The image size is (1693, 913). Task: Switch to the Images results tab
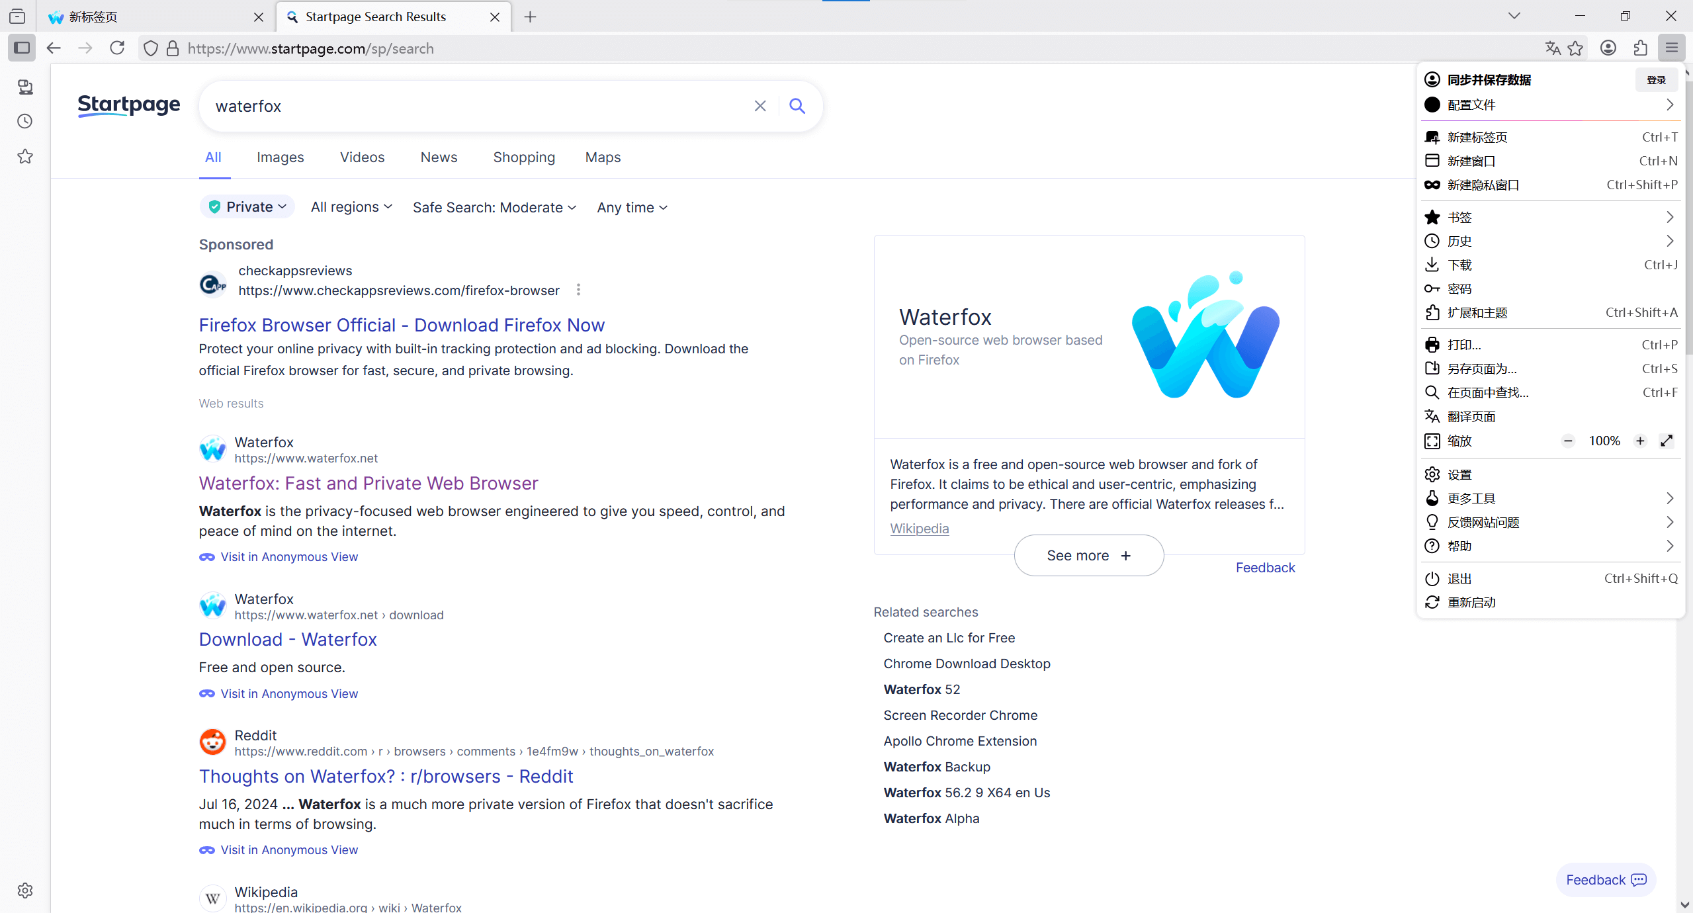280,157
